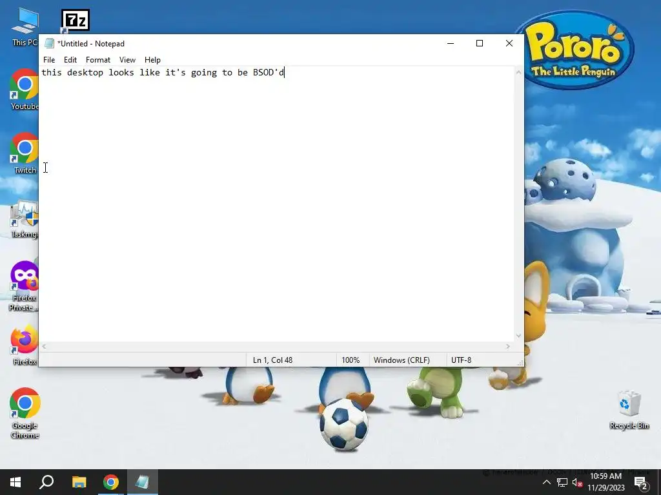661x495 pixels.
Task: Select the 7-Zip desktop shortcut
Action: 75,21
